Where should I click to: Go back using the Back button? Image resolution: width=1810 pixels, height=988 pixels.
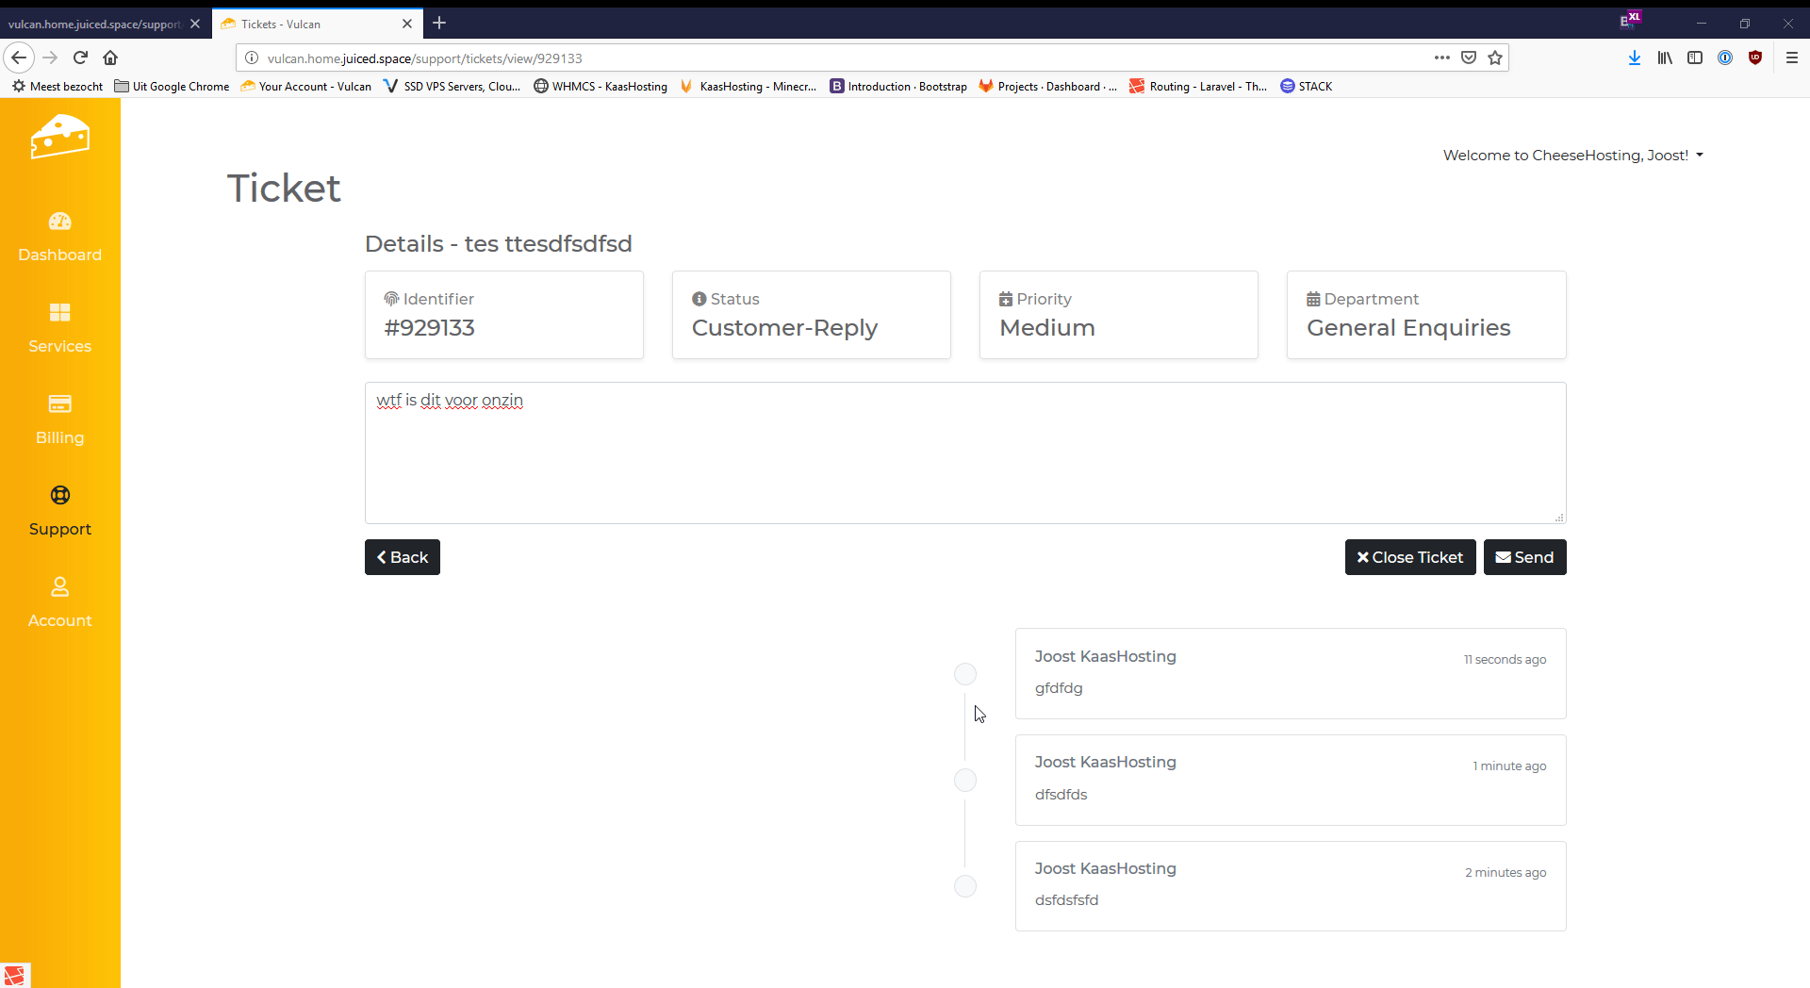pos(403,557)
